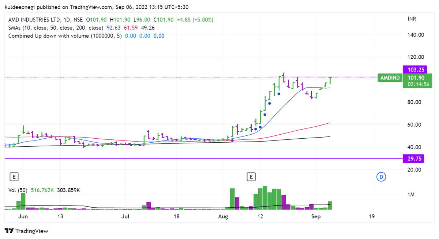Click the 02:14:56 countdown timer label
The image size is (439, 239).
(x=419, y=85)
